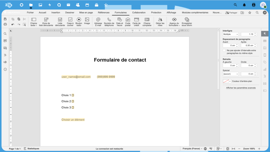Open the Français (France) language selector
This screenshot has height=152, width=270.
[192, 149]
